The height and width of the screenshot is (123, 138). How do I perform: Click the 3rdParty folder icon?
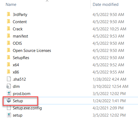[x=9, y=14]
